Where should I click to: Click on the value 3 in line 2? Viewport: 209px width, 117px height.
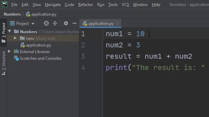pos(138,45)
